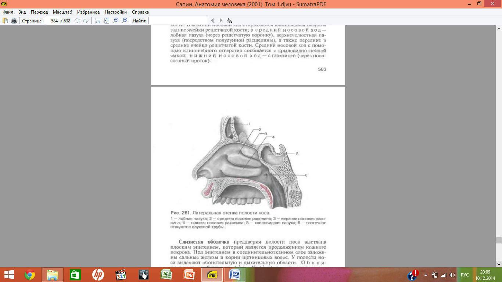
Task: Click total page count '/ 632'
Action: [65, 21]
